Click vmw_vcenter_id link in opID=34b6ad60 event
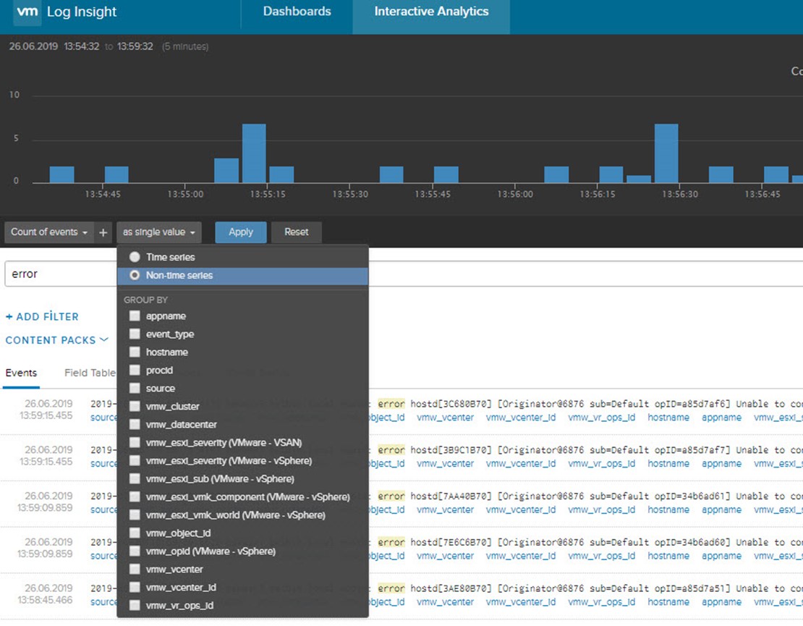803x626 pixels. click(x=521, y=556)
